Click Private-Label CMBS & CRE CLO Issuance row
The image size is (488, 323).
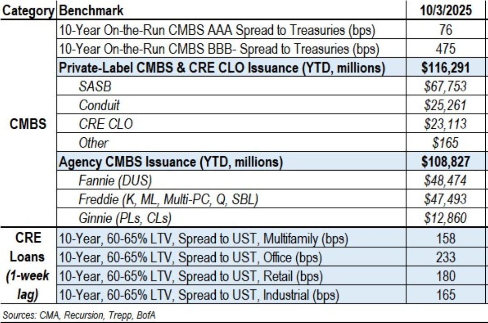click(x=222, y=67)
